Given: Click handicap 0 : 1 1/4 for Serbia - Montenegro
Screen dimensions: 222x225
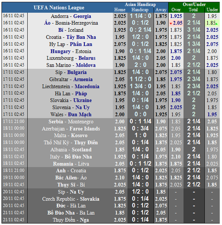Looking at the screenshot, I should (140, 121).
